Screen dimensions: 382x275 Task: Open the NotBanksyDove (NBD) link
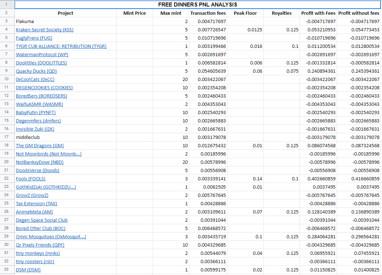(x=40, y=162)
